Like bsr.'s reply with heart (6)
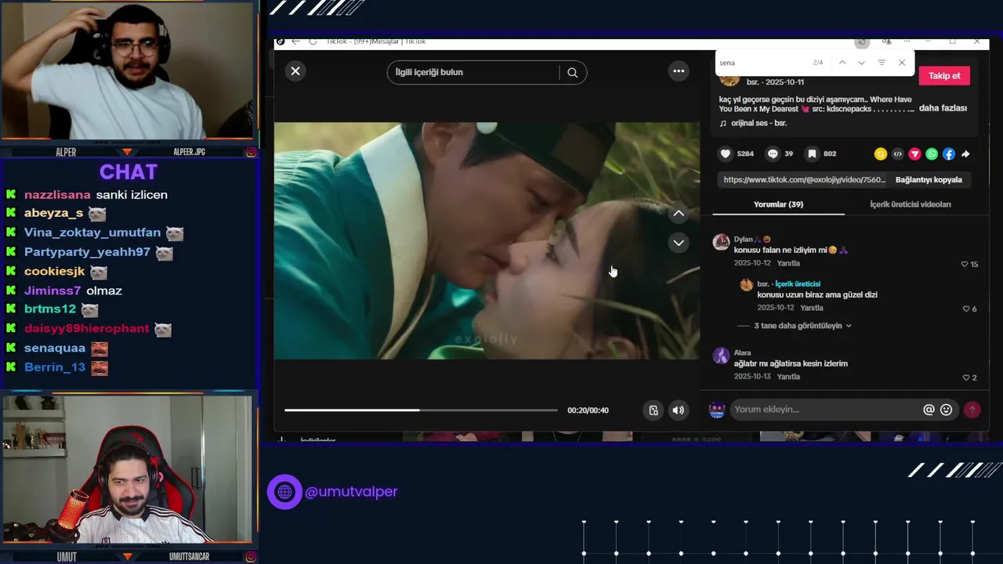Viewport: 1003px width, 564px height. pyautogui.click(x=966, y=309)
